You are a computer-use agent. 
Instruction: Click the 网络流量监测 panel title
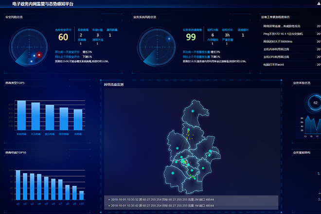click(x=114, y=85)
